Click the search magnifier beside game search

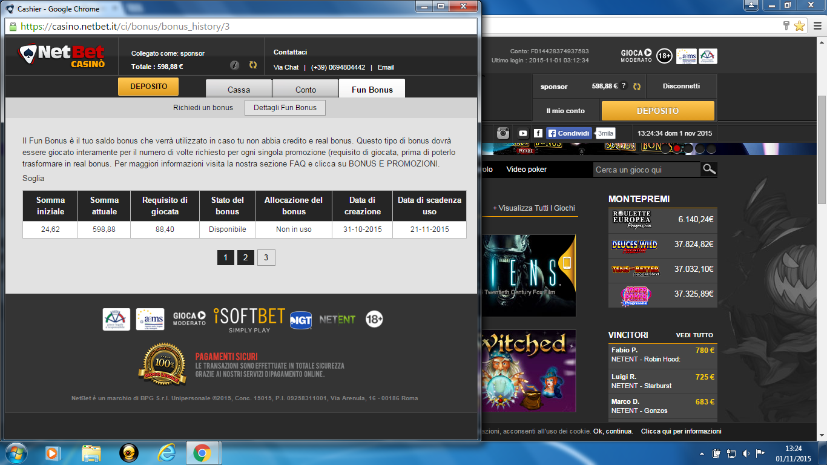[x=709, y=170]
